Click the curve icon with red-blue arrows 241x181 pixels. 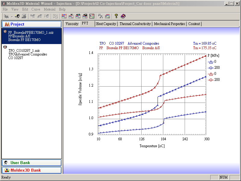64,16
